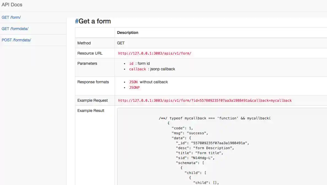
Task: Click the Response formats row label
Action: point(93,82)
